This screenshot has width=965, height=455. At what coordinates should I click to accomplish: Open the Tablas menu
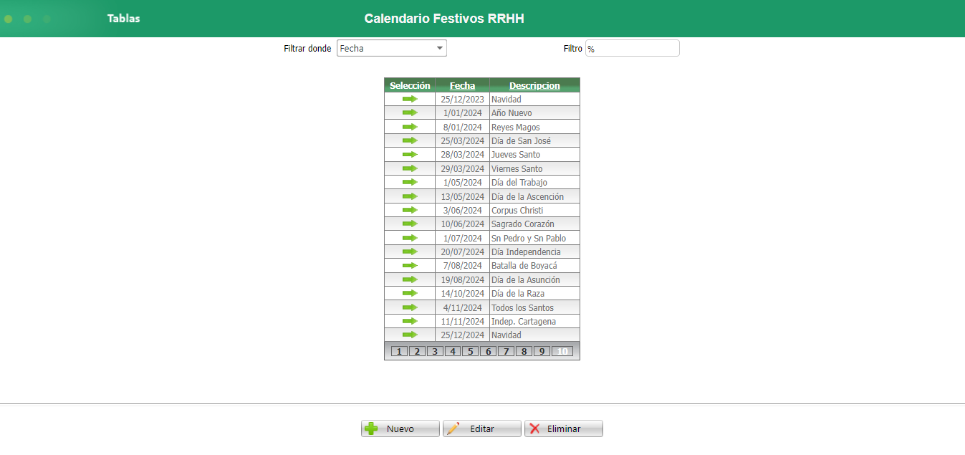(124, 19)
